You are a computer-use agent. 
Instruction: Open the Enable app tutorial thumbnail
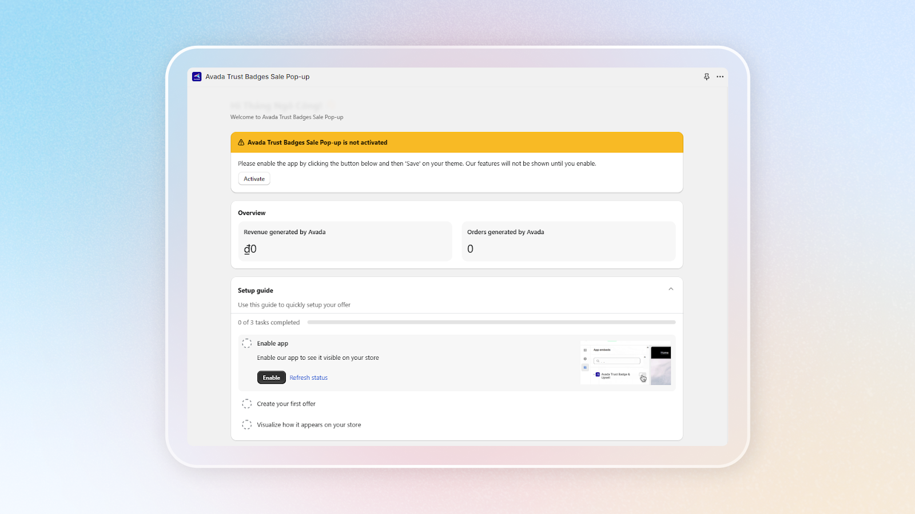click(626, 364)
